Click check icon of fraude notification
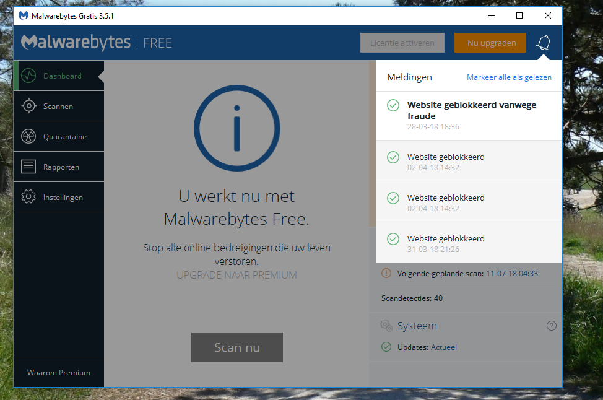Screen dimensions: 603x400 click(393, 105)
